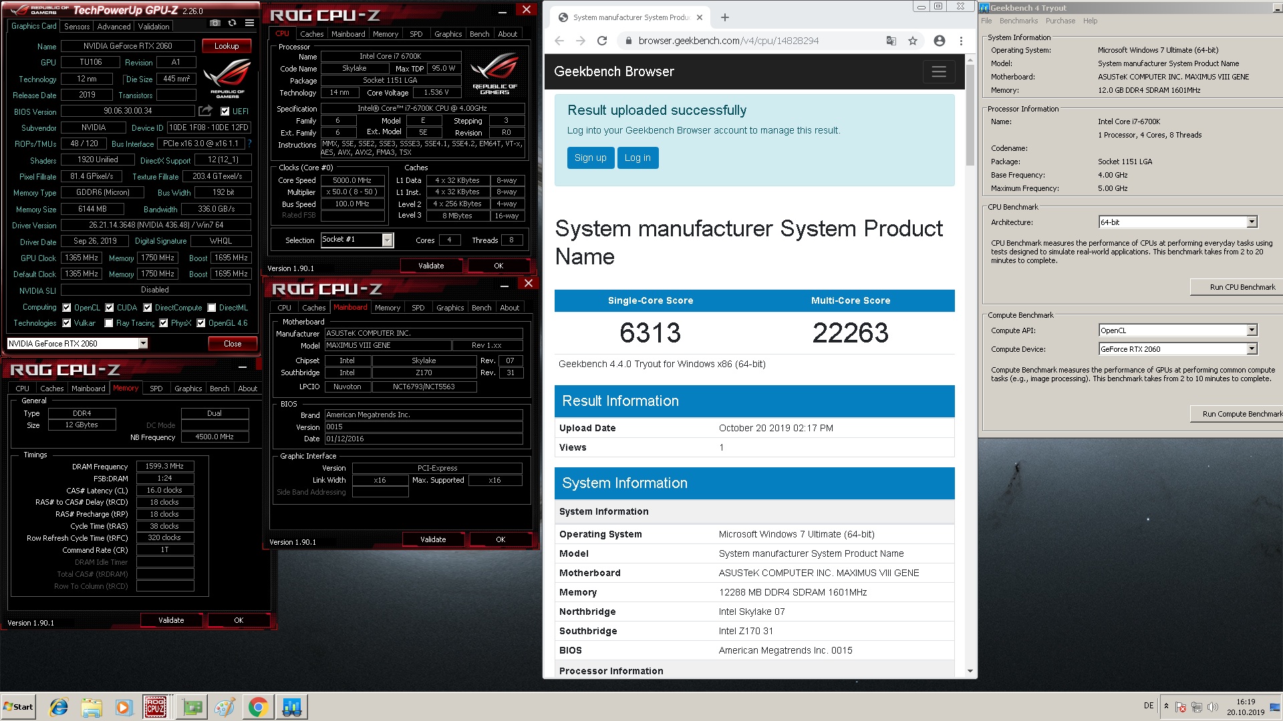Switch to the Validation tab in GPU-Z

pos(154,27)
